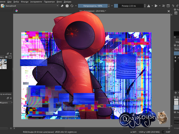The width and height of the screenshot is (179, 134).
Task: Click the left arrow of horizontal scrollbar
Action: 14,128
